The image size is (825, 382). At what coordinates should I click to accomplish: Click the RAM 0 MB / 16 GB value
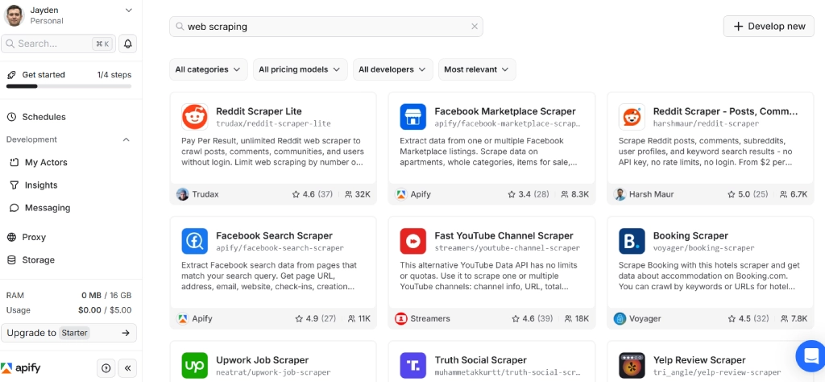pos(106,295)
